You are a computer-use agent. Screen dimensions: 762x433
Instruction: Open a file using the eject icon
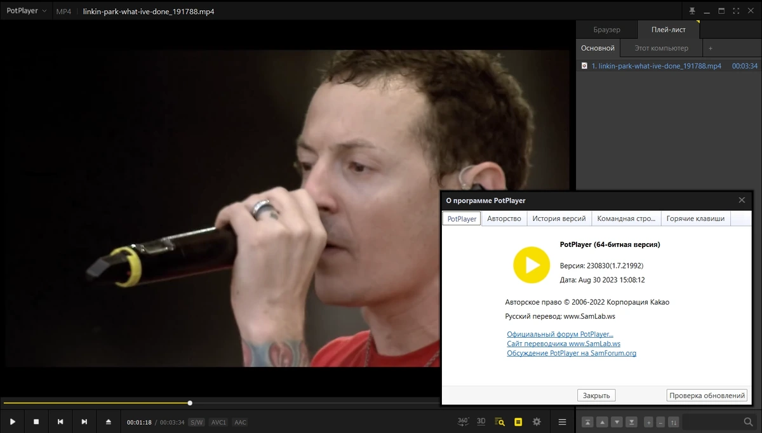coord(109,422)
